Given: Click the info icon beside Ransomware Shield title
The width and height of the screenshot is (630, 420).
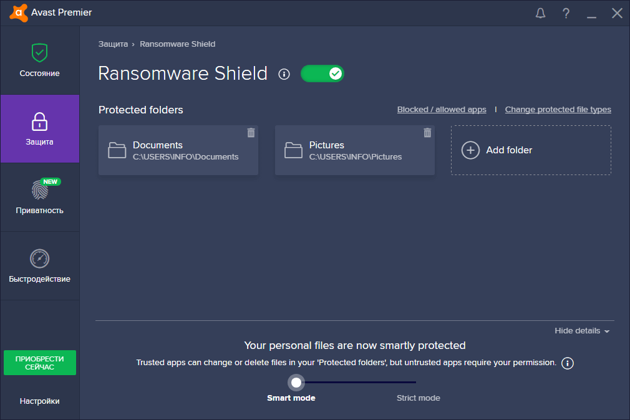Looking at the screenshot, I should 284,74.
